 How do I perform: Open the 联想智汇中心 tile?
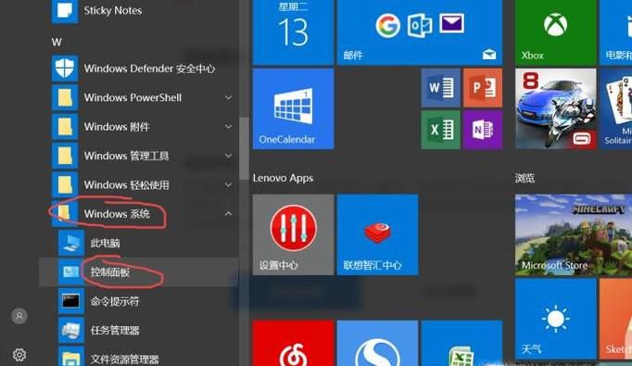pos(377,234)
